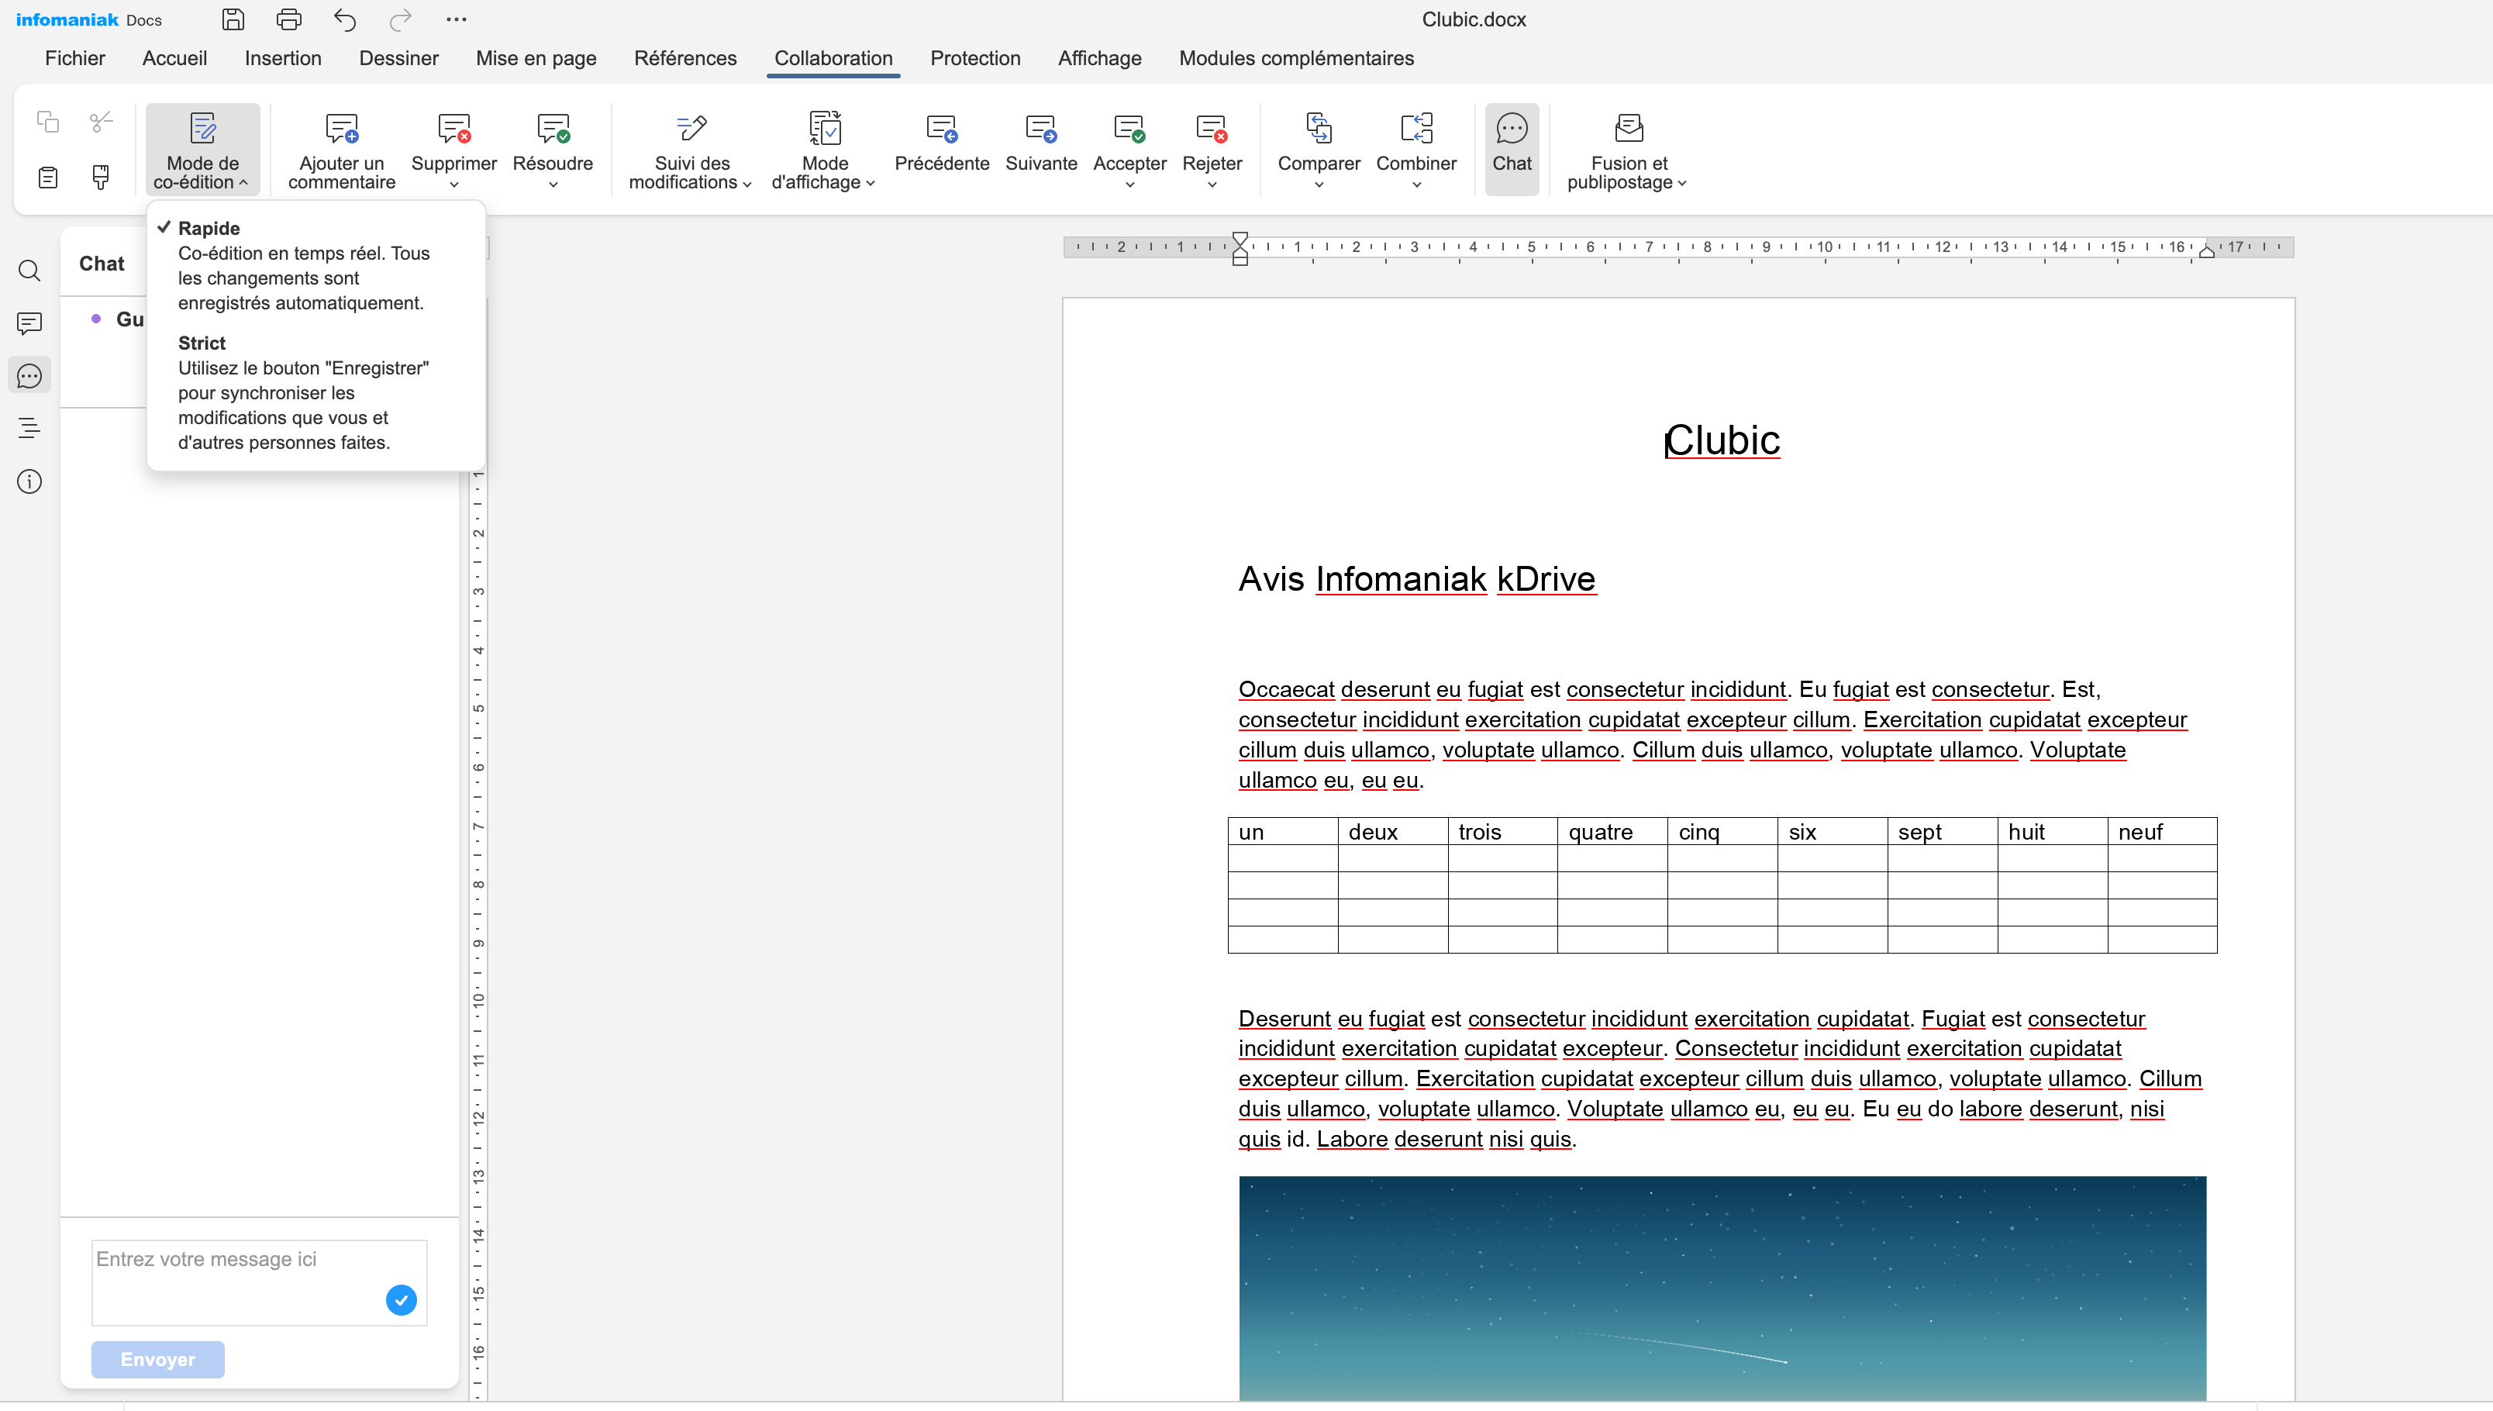
Task: Collapse the Mode de co-édition dropdown
Action: 202,150
